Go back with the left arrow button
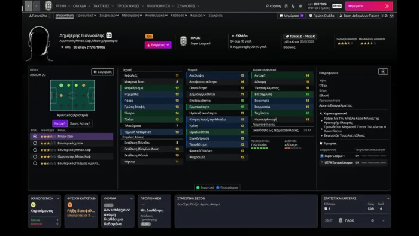This screenshot has width=419, height=236. click(28, 6)
